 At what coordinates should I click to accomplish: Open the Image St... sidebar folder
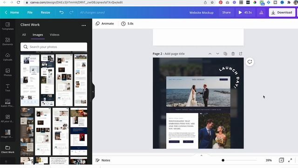(7, 134)
